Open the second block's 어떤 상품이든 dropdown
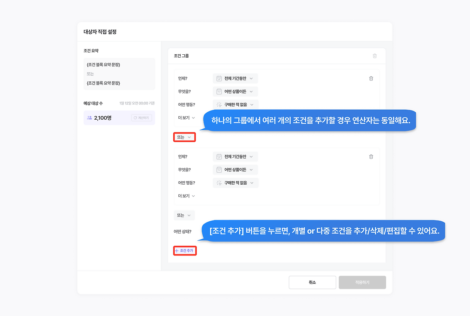The height and width of the screenshot is (316, 470). (x=235, y=170)
